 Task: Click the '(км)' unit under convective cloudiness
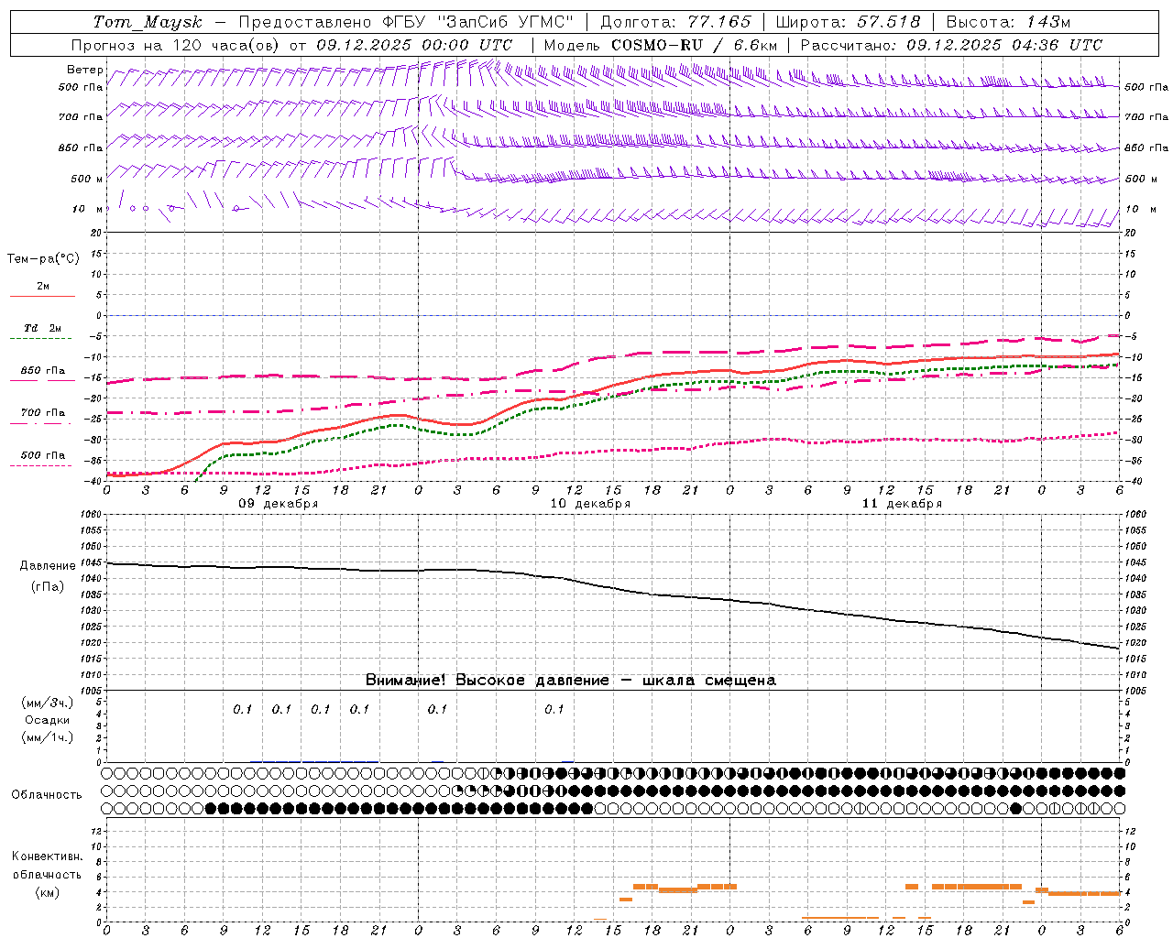click(x=47, y=891)
